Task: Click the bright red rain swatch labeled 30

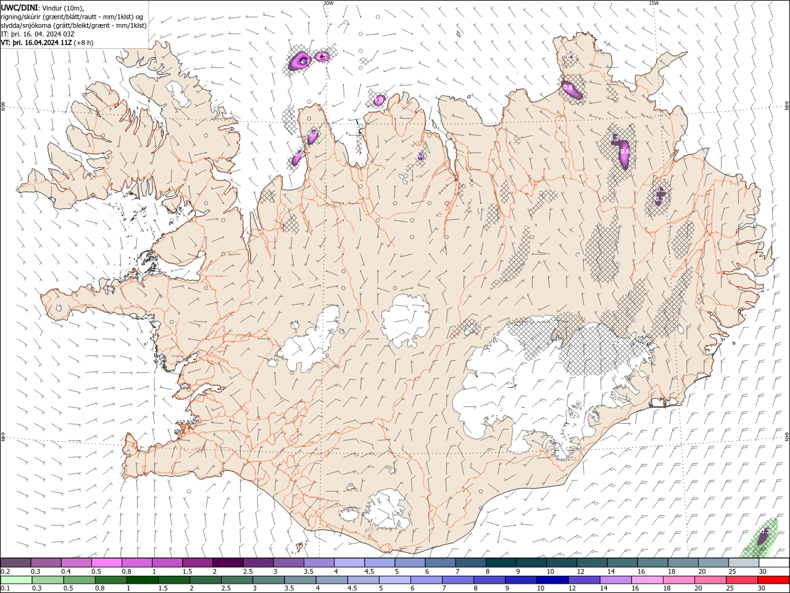Action: pos(773,580)
